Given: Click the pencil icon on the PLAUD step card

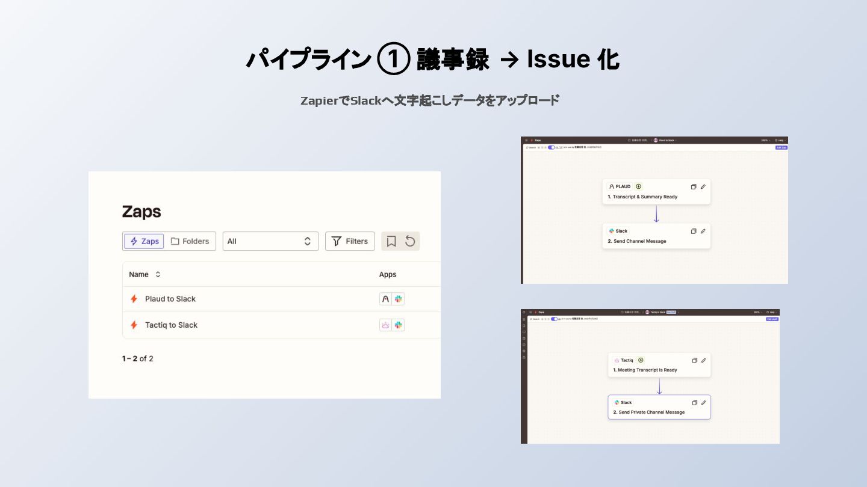Looking at the screenshot, I should point(703,187).
